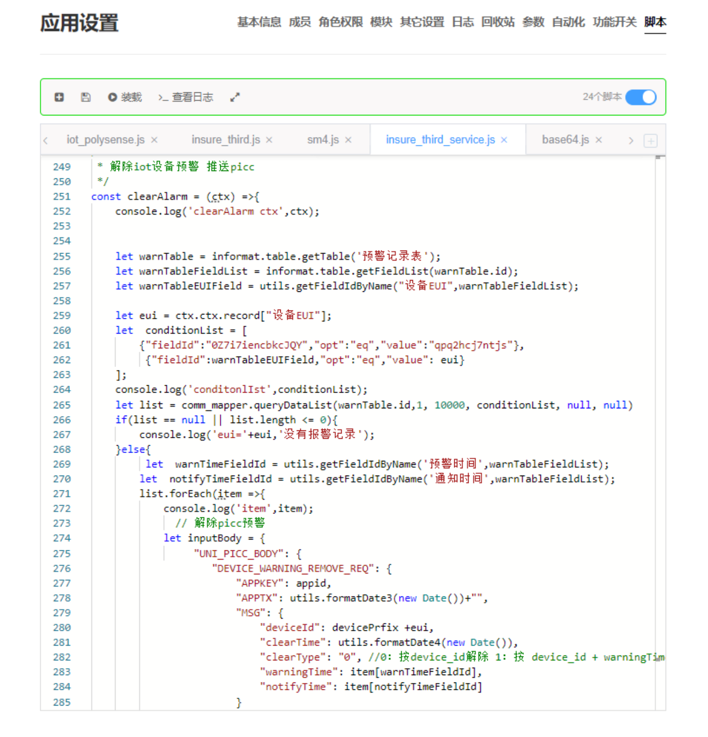Open the 自动化 tab
708x737 pixels.
(x=568, y=22)
